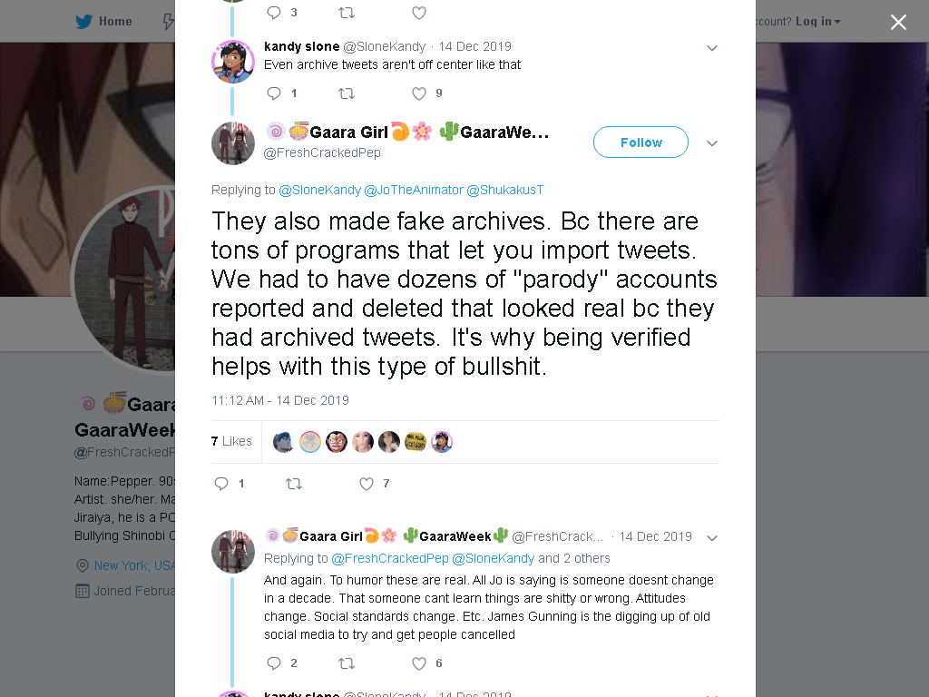The height and width of the screenshot is (697, 929).
Task: Like the James Gunning reply tweet
Action: (419, 663)
